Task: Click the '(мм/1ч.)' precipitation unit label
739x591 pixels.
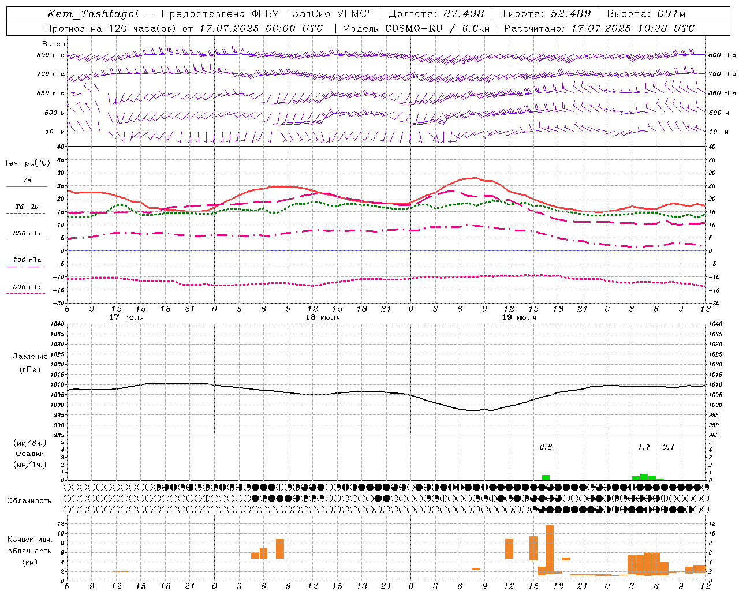Action: click(30, 465)
